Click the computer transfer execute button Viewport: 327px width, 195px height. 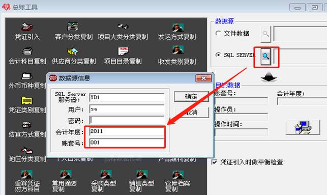pyautogui.click(x=303, y=127)
